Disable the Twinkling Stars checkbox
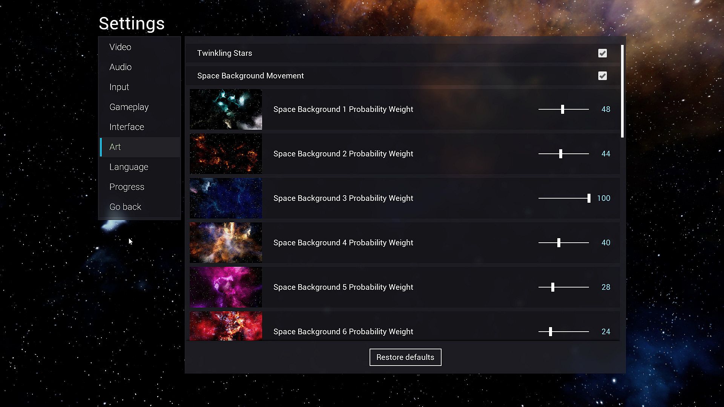 (x=602, y=53)
